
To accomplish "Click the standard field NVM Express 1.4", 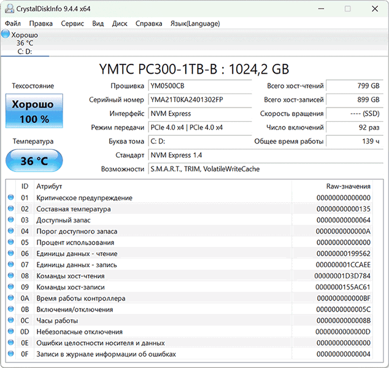I will point(266,155).
